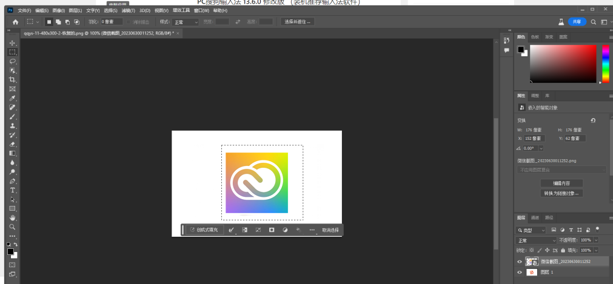Open the Search magnifier icon

click(593, 22)
